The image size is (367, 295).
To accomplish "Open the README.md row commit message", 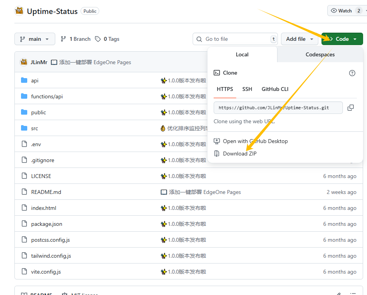I will point(201,192).
